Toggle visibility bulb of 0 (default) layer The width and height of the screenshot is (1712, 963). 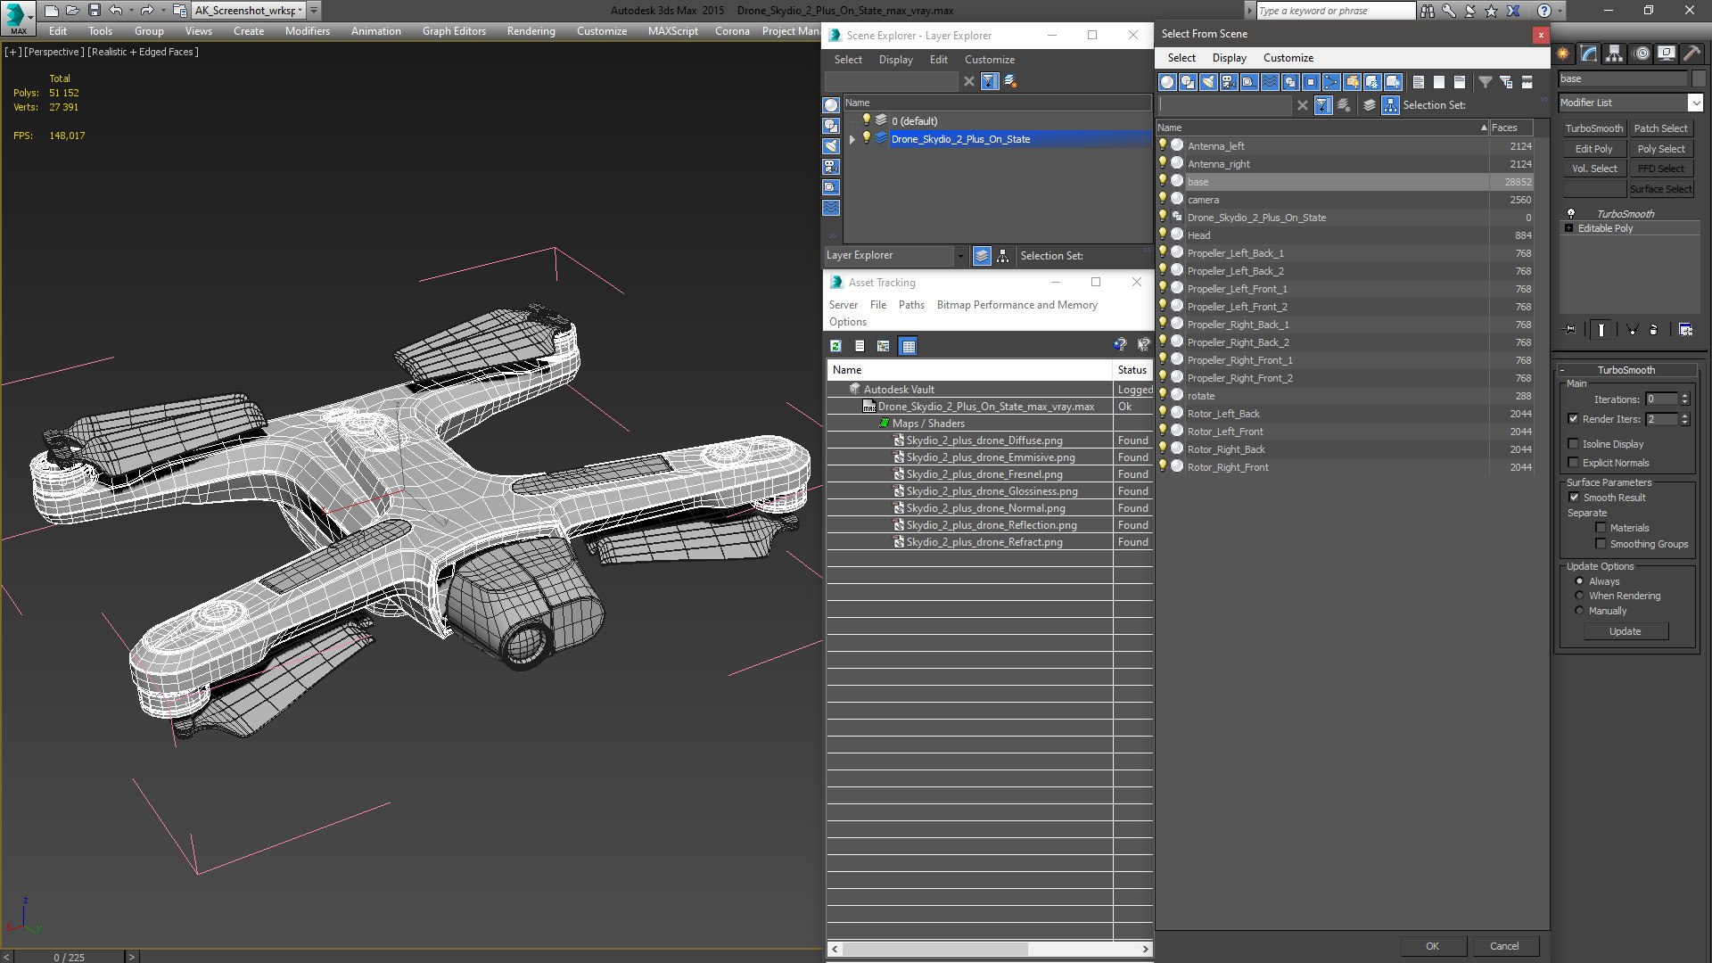pos(866,120)
